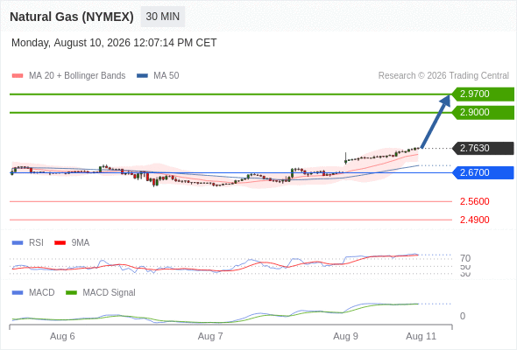Click the Aug 11 date marker
The height and width of the screenshot is (350, 517).
421,336
